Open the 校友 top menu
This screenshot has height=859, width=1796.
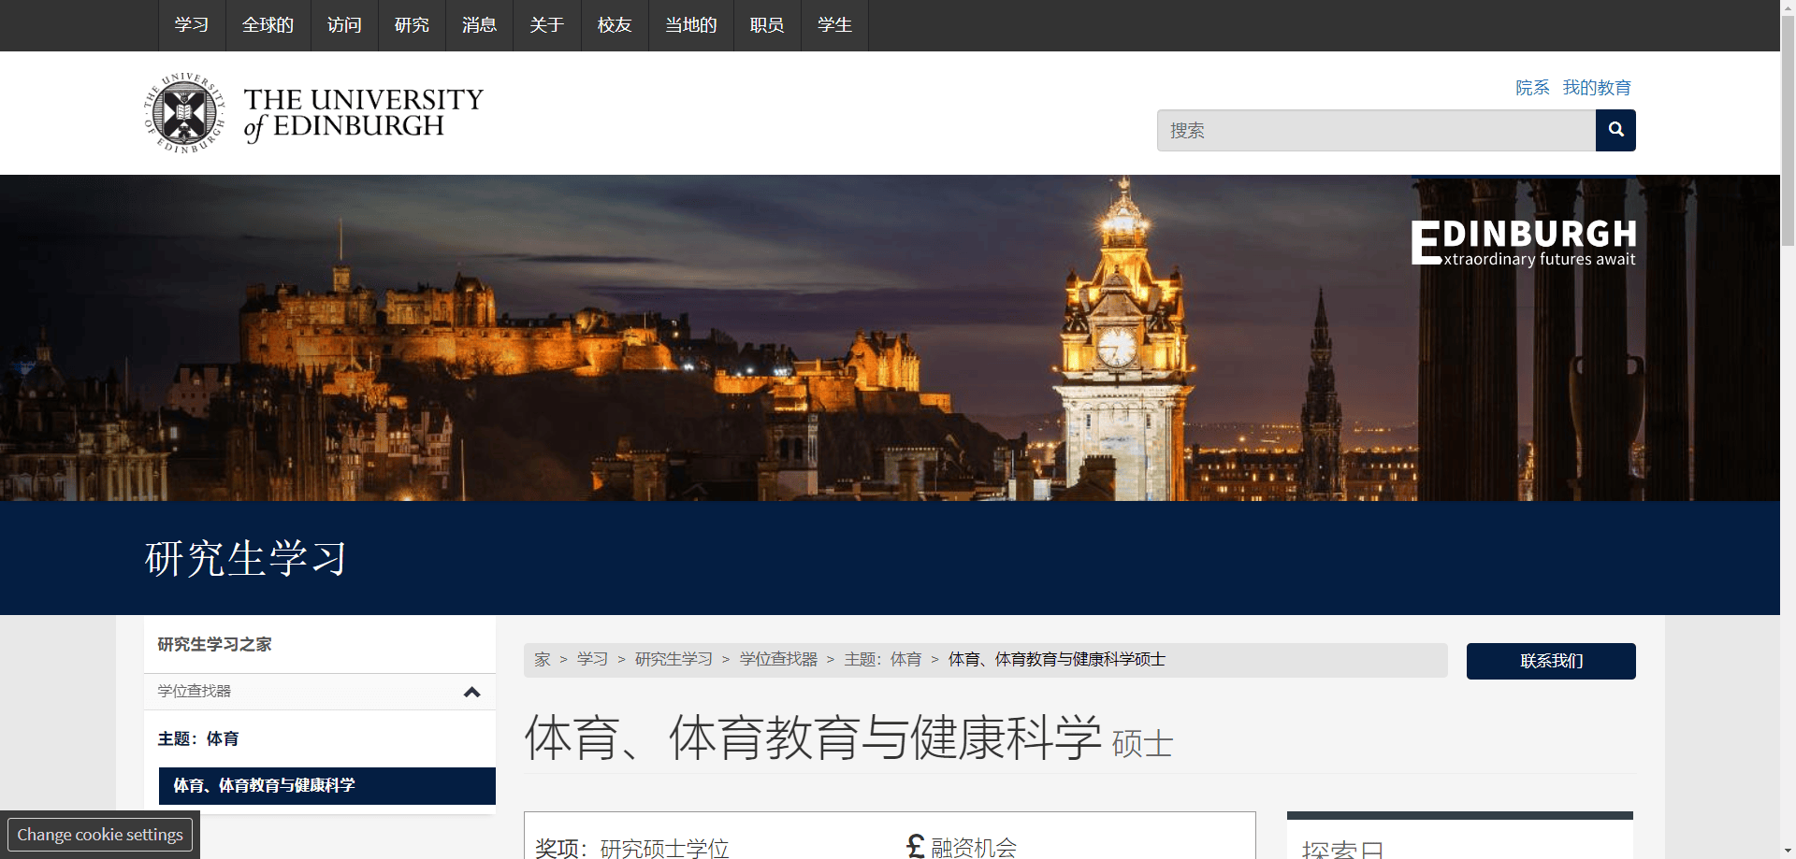[615, 25]
